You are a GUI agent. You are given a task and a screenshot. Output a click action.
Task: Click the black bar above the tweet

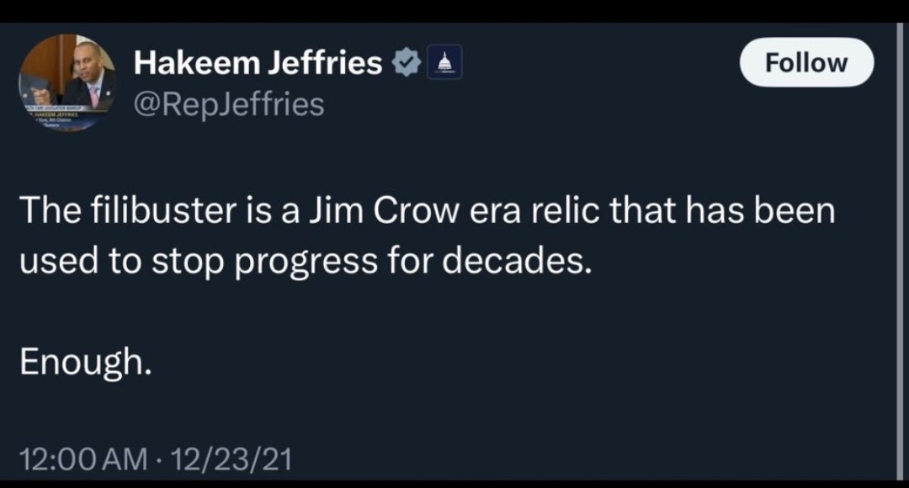point(454,11)
